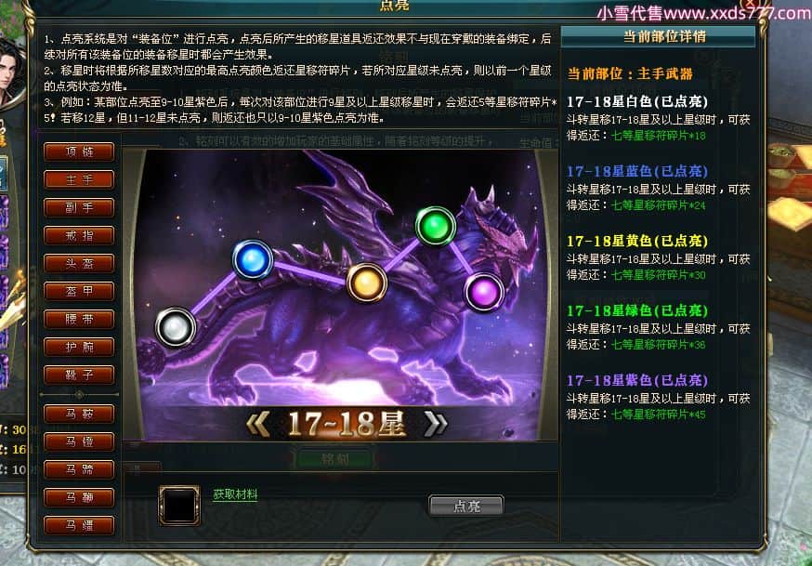
Task: Select the 项链 equipment slot tab
Action: pyautogui.click(x=79, y=151)
